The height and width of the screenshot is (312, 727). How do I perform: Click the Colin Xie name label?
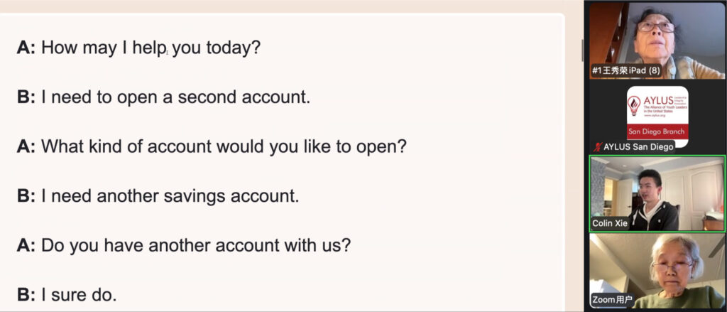click(x=610, y=223)
